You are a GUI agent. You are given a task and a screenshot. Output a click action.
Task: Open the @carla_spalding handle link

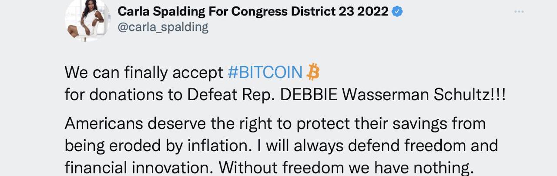click(x=163, y=27)
